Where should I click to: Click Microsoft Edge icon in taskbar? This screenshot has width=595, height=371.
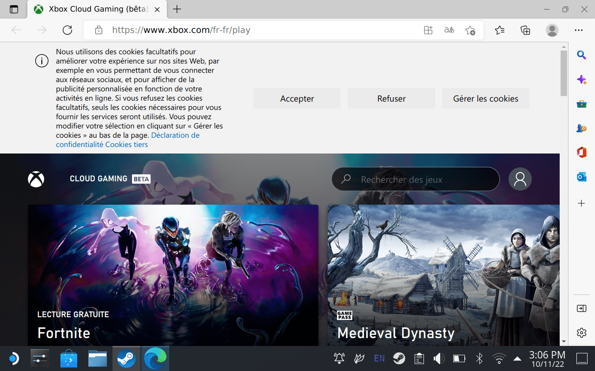point(155,358)
